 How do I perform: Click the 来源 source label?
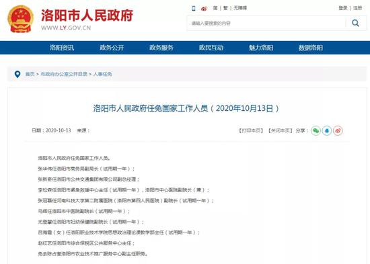(x=83, y=130)
